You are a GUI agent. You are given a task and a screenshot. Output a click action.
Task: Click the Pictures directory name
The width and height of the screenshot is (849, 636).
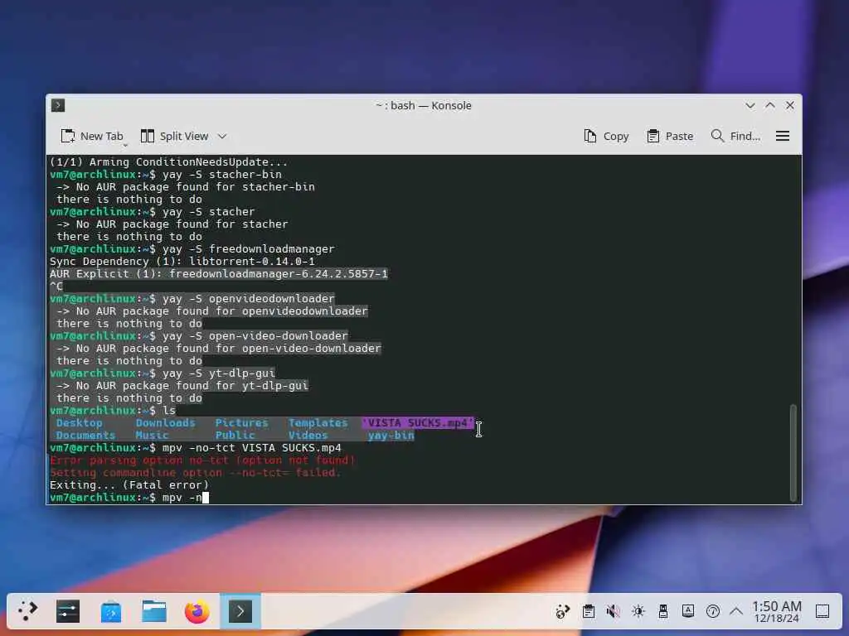[x=241, y=423]
